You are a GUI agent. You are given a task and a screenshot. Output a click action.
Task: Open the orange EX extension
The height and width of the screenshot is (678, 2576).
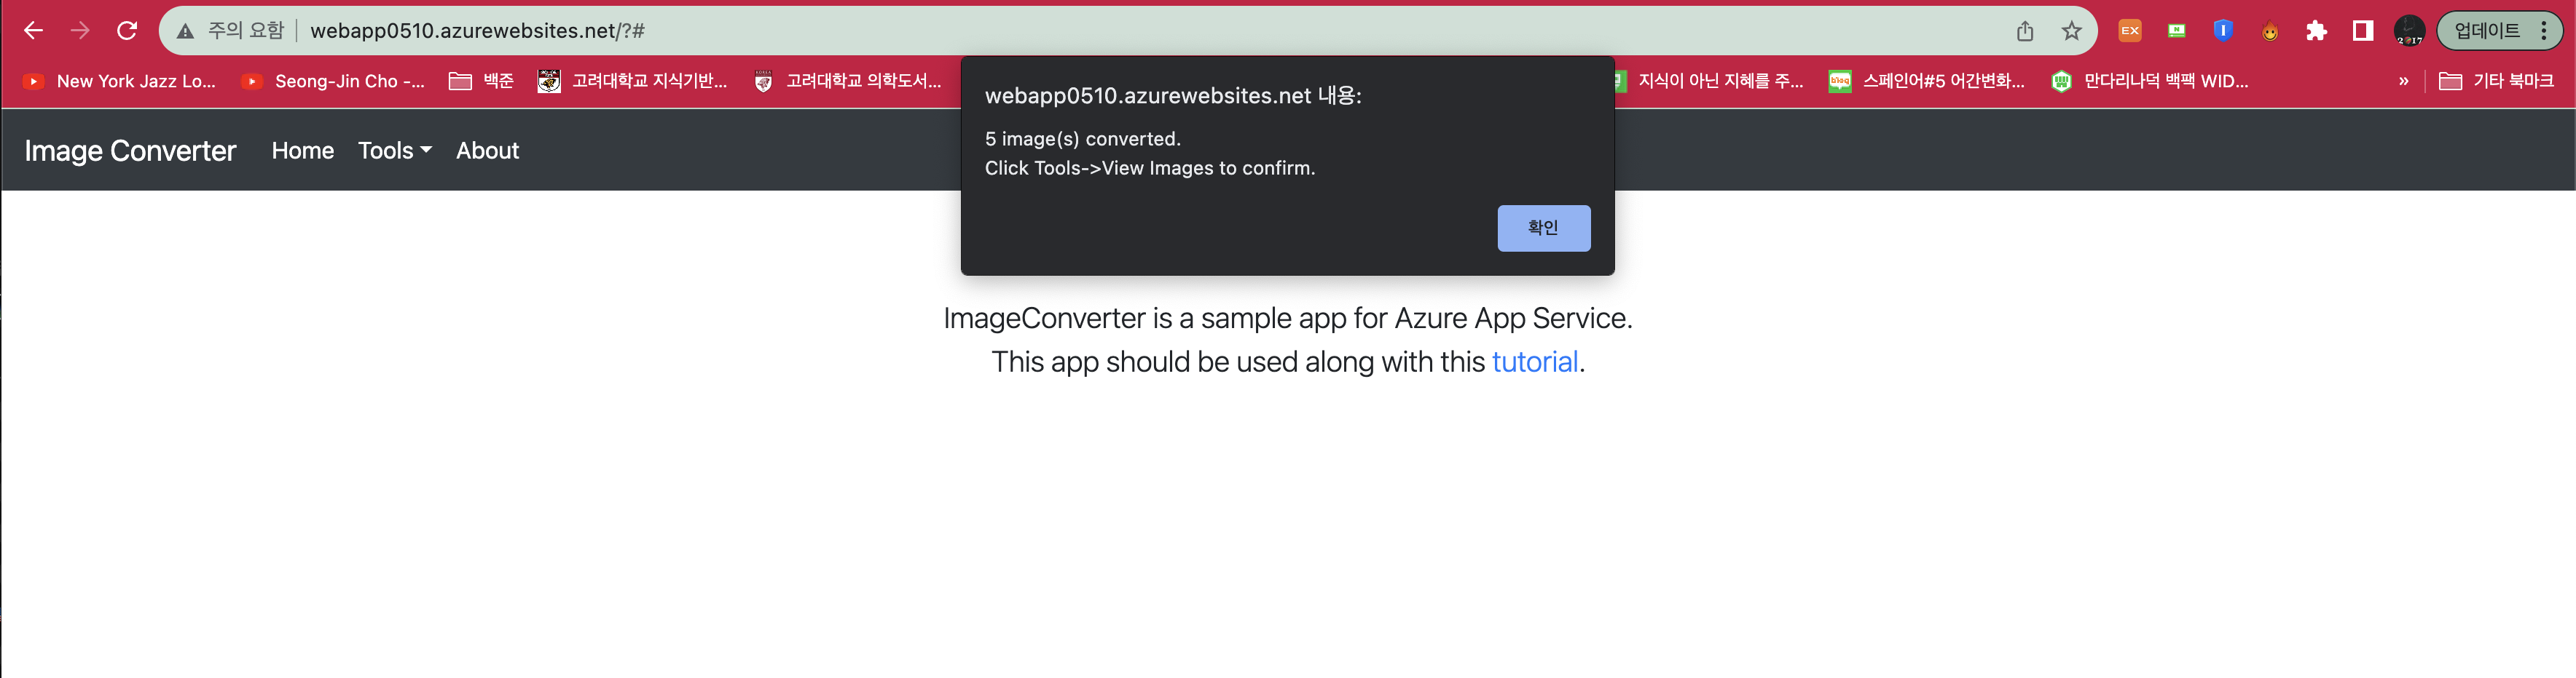(x=2129, y=31)
